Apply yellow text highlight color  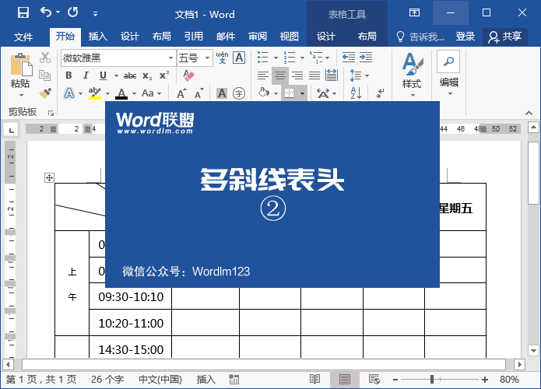click(94, 93)
